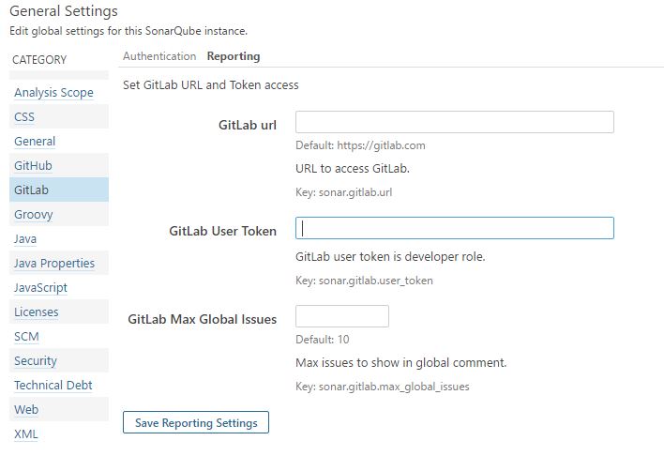Open the SCM category
664x471 pixels.
[x=26, y=336]
